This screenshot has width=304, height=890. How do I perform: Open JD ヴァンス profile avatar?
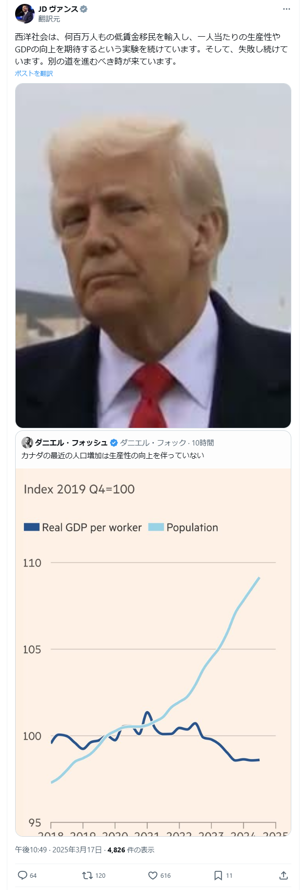click(x=24, y=14)
